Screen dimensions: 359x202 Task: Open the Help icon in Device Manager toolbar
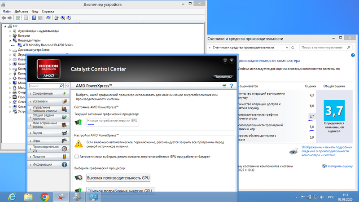[34, 18]
